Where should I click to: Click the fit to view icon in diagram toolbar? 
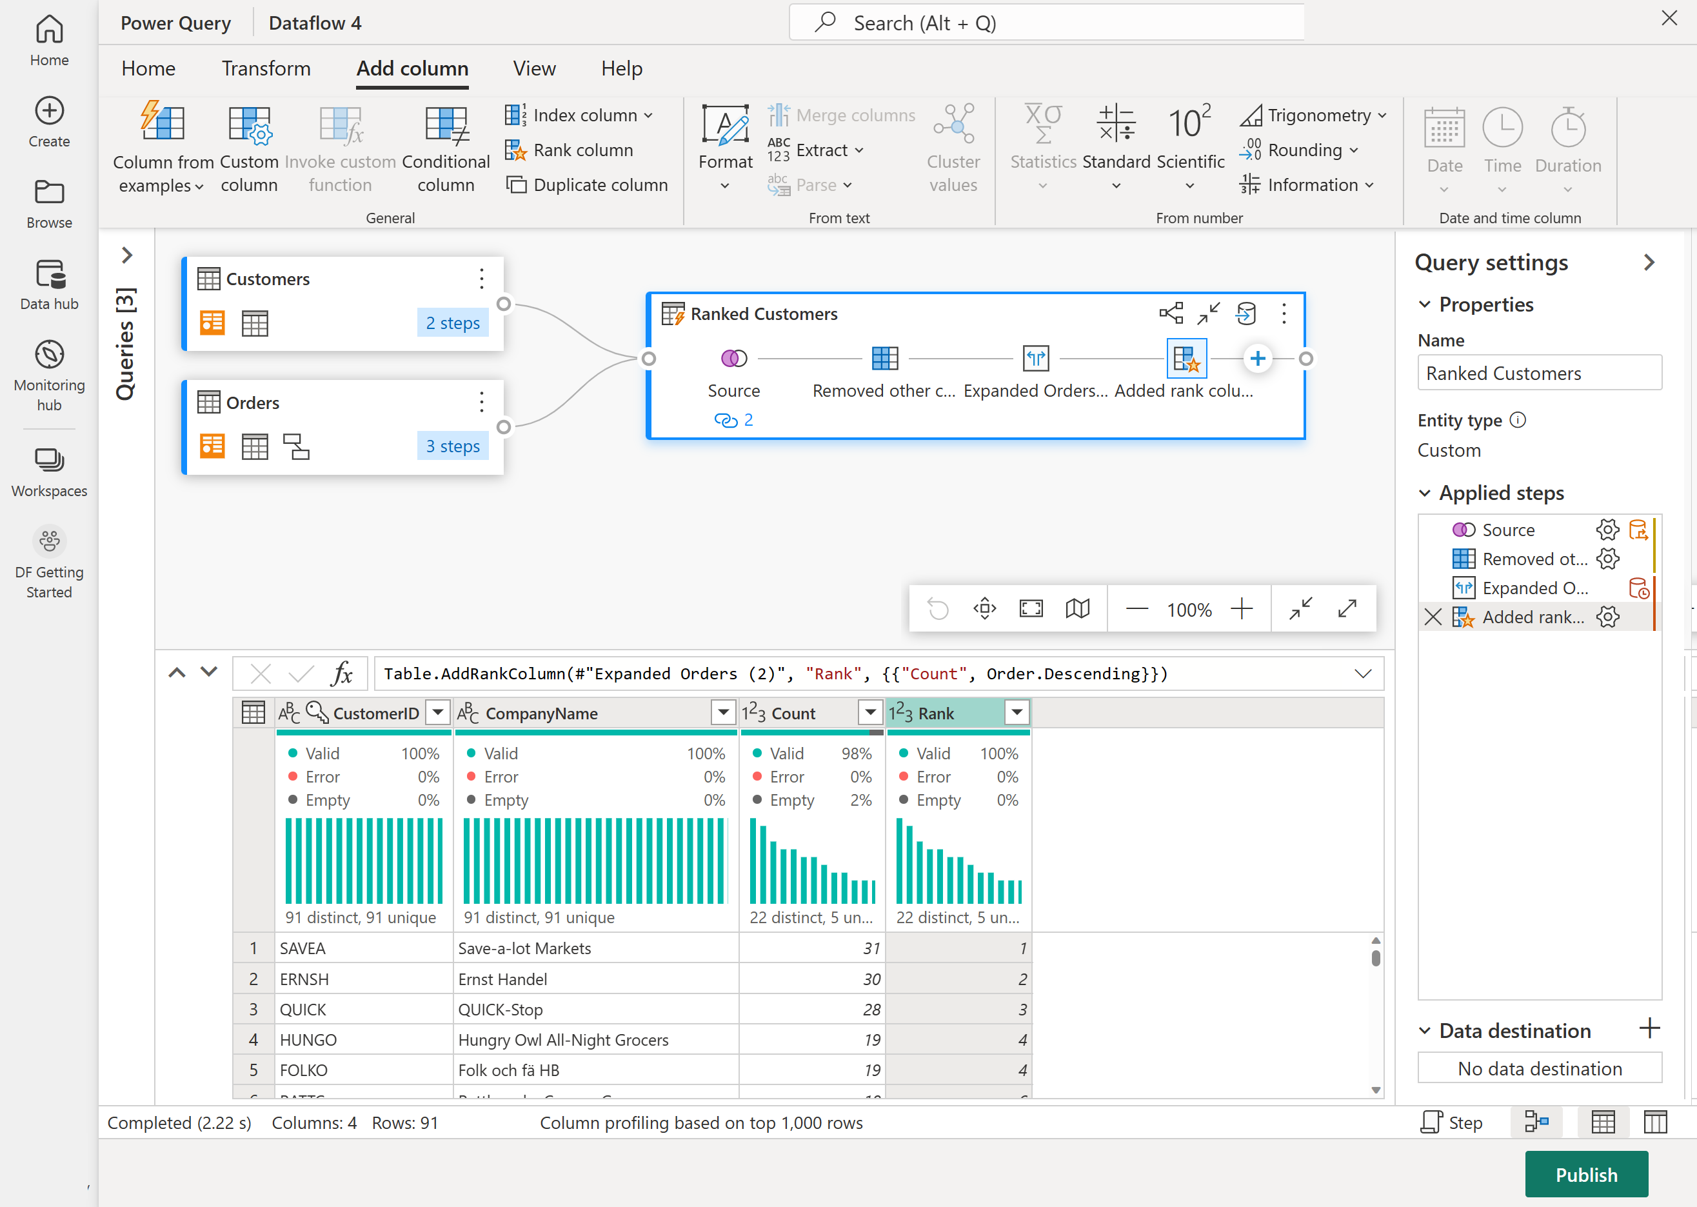(1031, 609)
